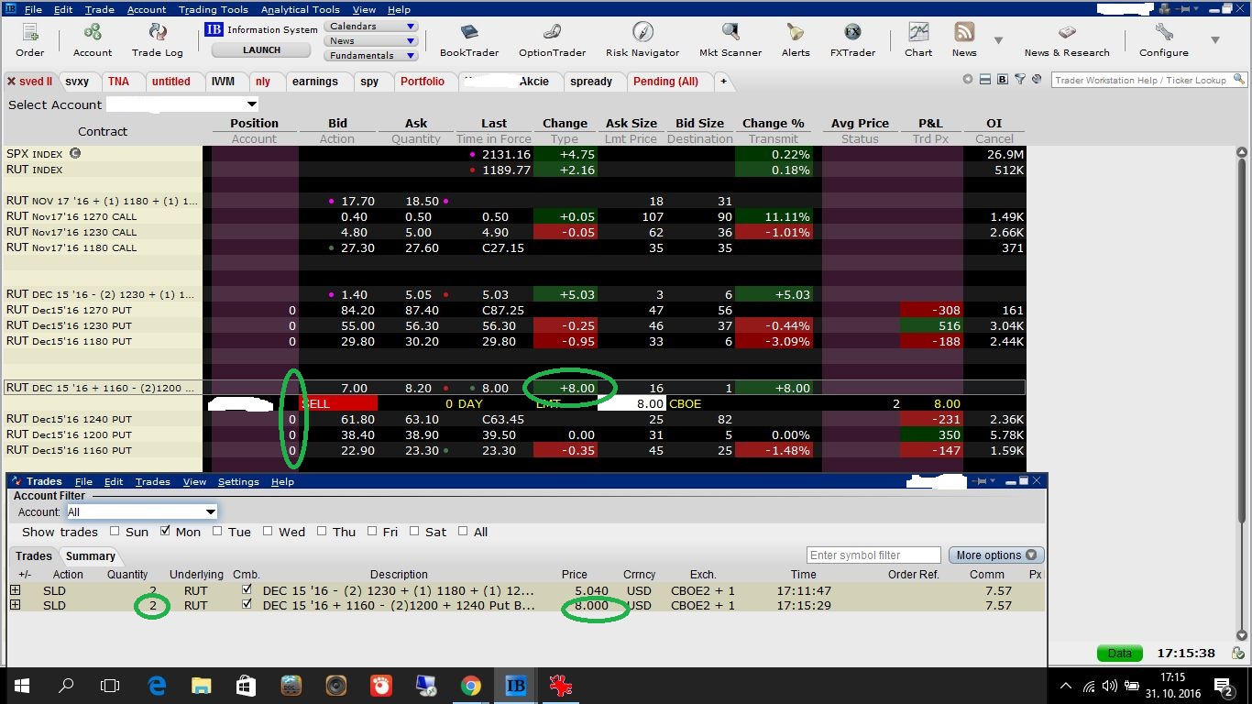Launch BookTrader from the toolbar
The image size is (1252, 704).
(468, 39)
